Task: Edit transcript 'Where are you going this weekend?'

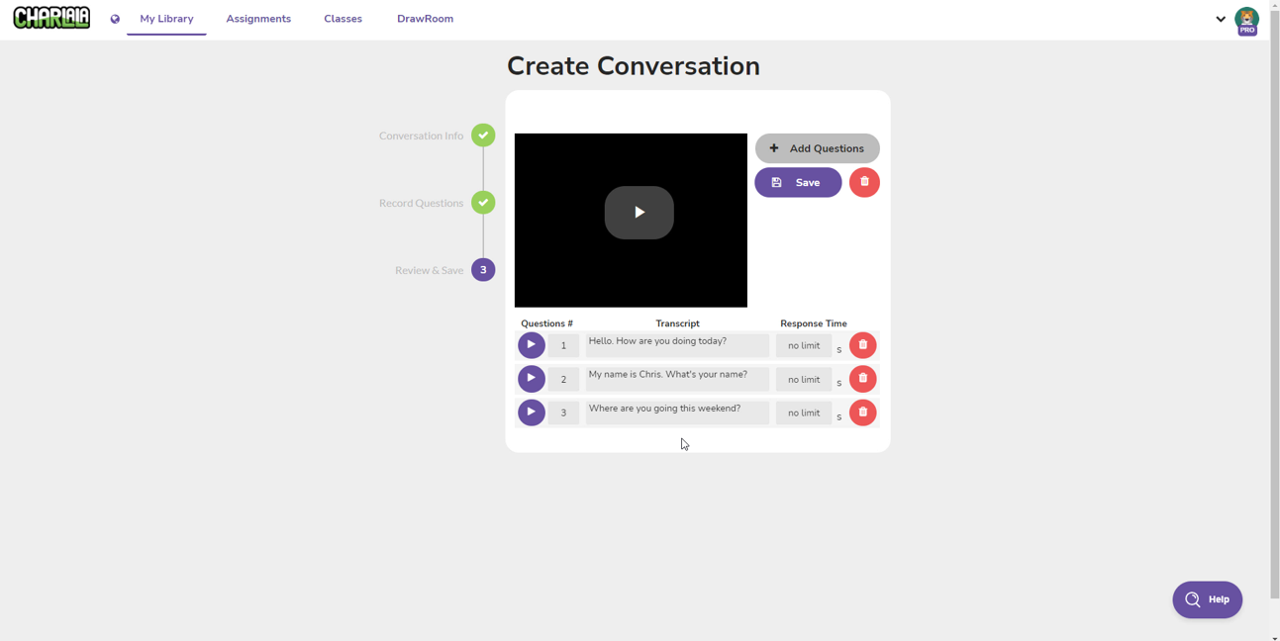Action: pyautogui.click(x=677, y=412)
